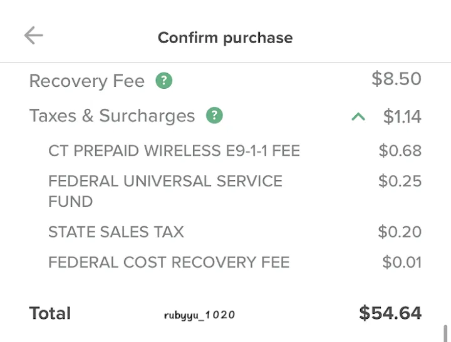
Task: Click the Recovery Fee label
Action: [x=87, y=81]
